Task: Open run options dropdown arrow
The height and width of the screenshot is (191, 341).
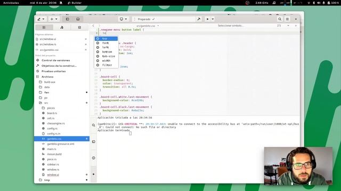Action: [x=213, y=19]
